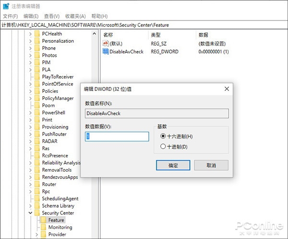Expand the Personalization tree node
This screenshot has width=288, height=239.
click(x=30, y=41)
